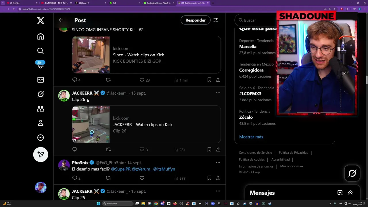The image size is (368, 207).
Task: Open Explore search icon in sidebar
Action: click(41, 51)
